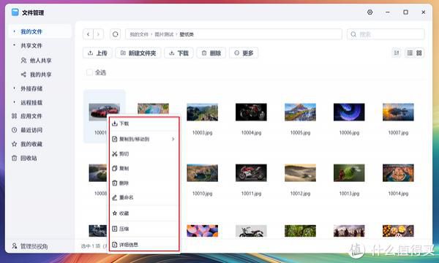Tick the 全选 select-all checkbox
This screenshot has height=263, width=439.
[89, 72]
